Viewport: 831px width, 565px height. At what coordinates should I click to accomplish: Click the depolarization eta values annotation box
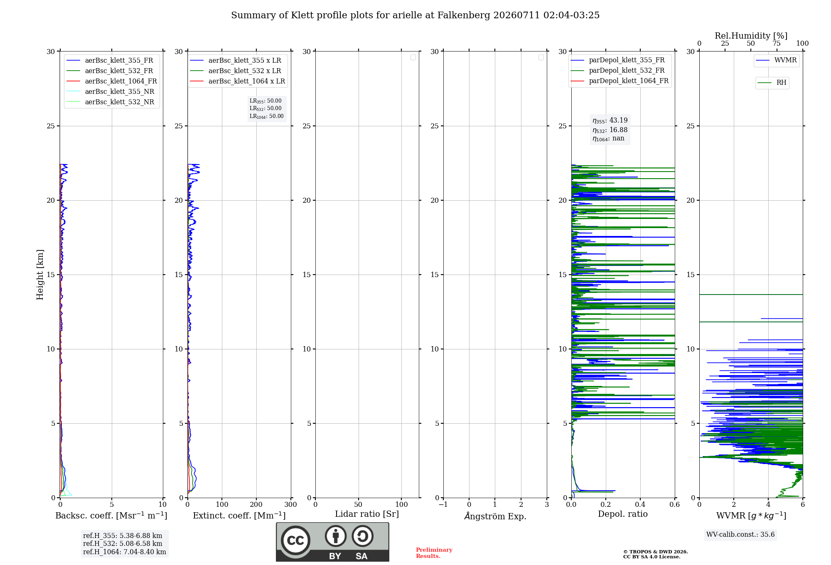[610, 129]
